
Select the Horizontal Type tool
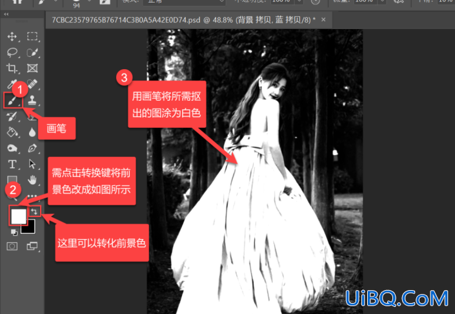coord(12,164)
